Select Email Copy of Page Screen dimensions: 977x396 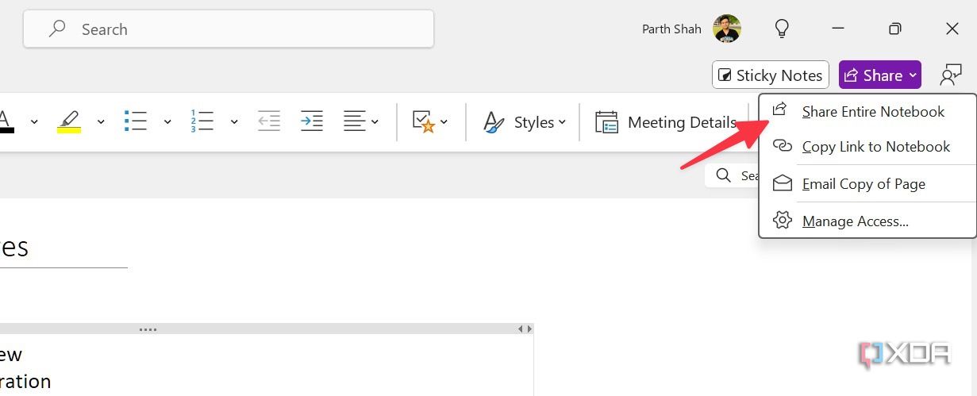click(x=867, y=184)
